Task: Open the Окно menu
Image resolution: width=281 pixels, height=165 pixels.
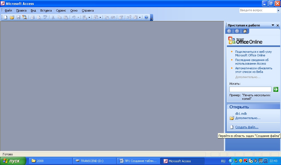Action: click(74, 11)
